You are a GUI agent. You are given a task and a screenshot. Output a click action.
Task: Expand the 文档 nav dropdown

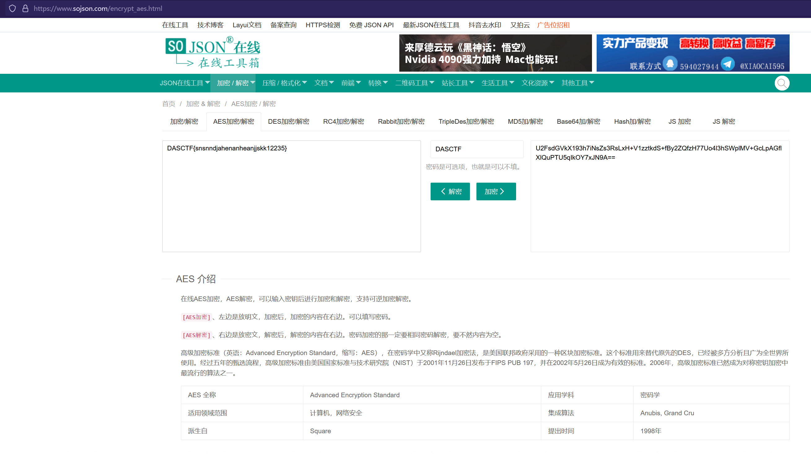(x=324, y=83)
